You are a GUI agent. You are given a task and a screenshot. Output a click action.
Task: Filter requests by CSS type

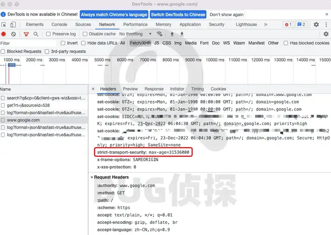tap(166, 43)
